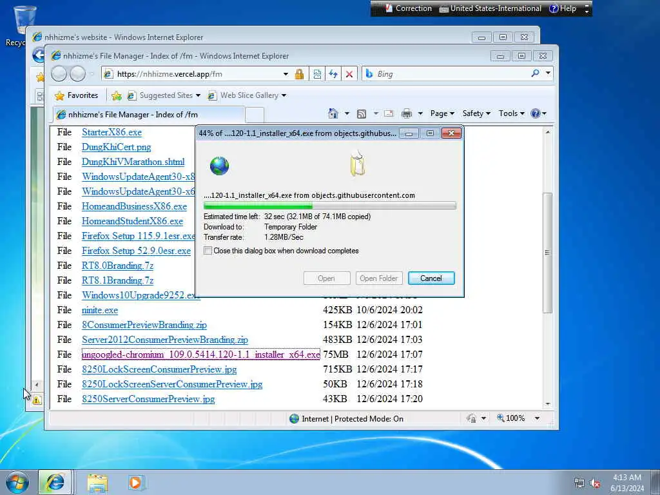Click the yellow warning icon in rear window
This screenshot has height=495, width=660.
tap(37, 400)
